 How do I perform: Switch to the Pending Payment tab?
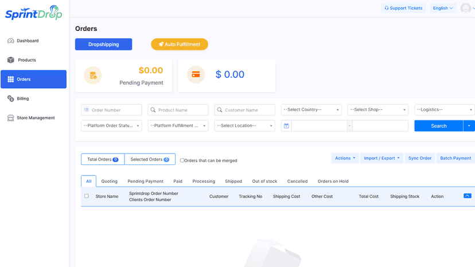[145, 181]
